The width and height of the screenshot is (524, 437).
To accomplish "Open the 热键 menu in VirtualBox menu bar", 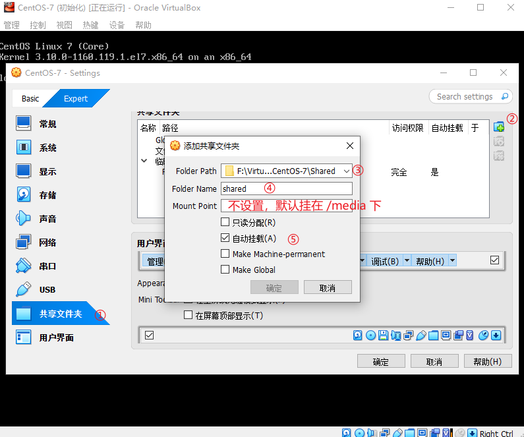I will click(x=90, y=26).
